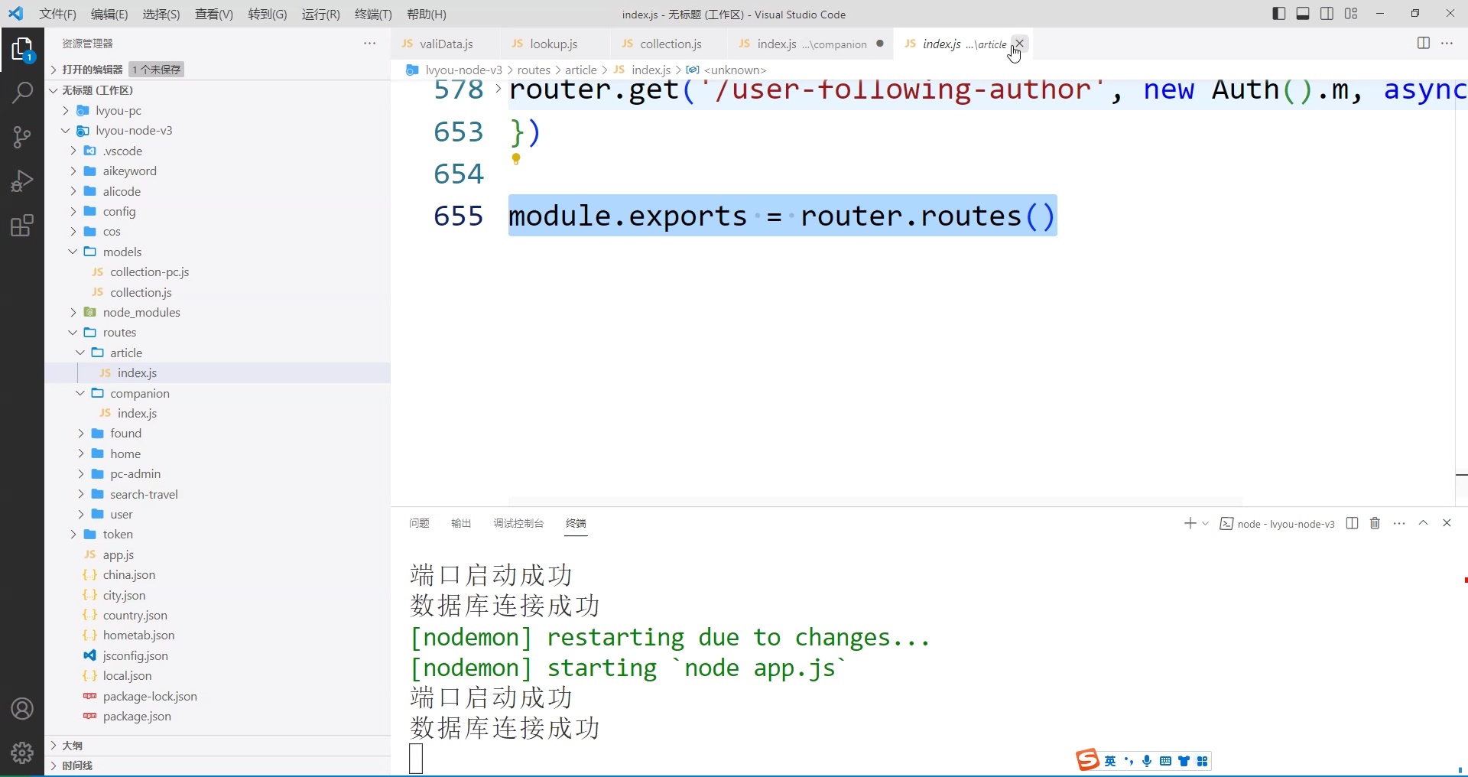Switch to the valiData.js tab
This screenshot has width=1468, height=777.
tap(447, 44)
